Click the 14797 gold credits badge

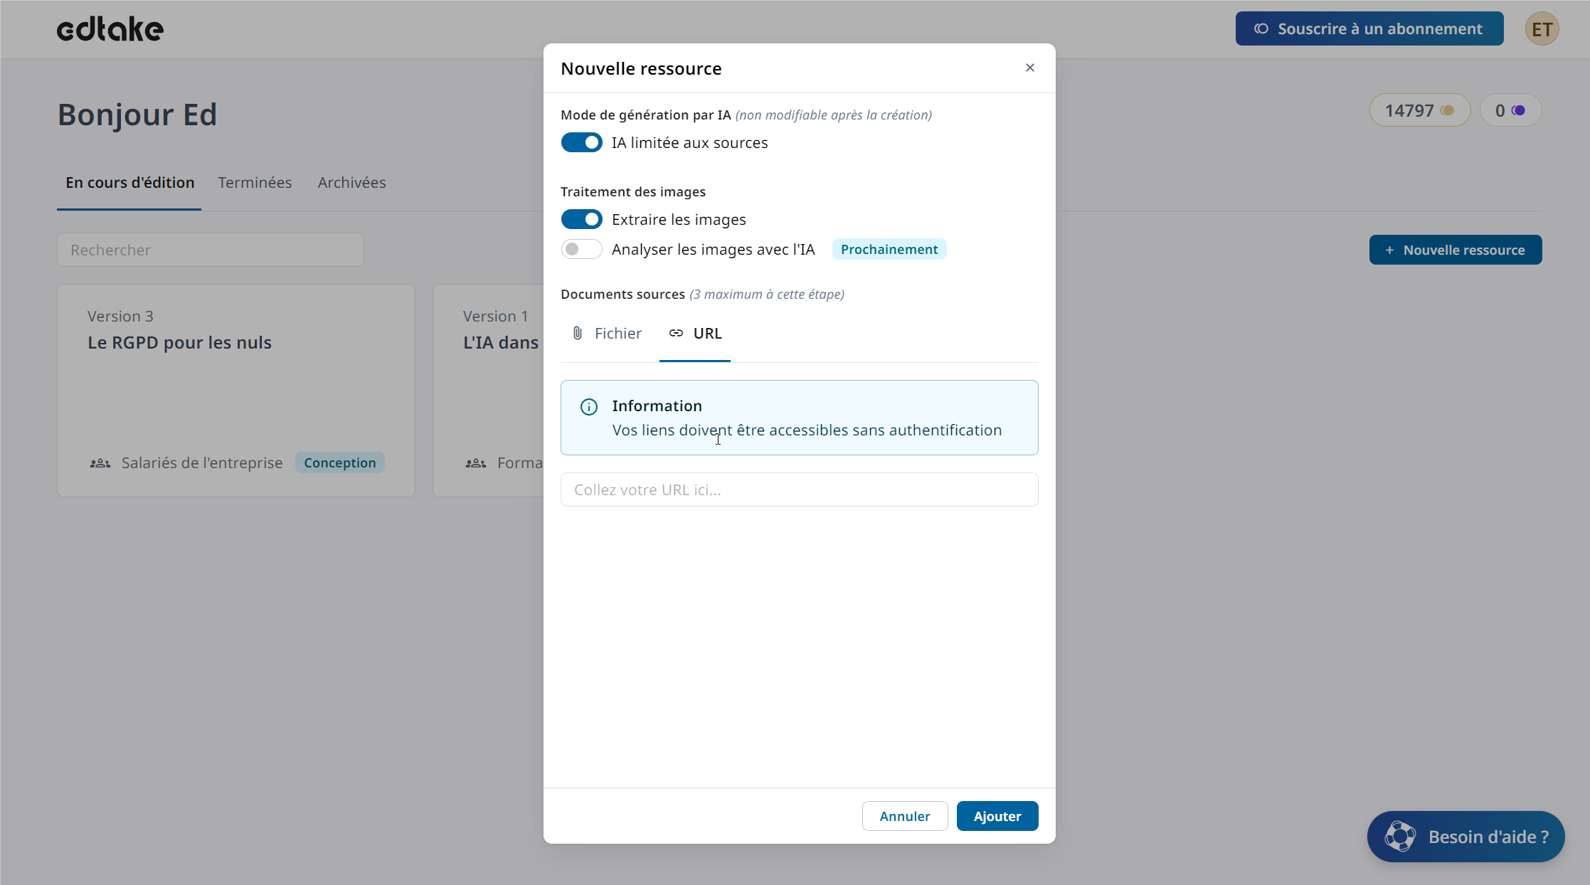pyautogui.click(x=1419, y=110)
